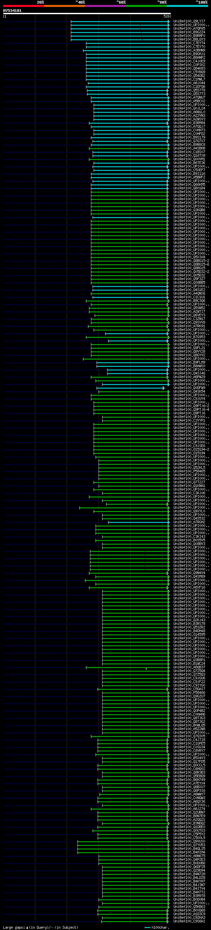Select hit label UniRef100_B8C3Q6
211x930 pixels.
[x=189, y=301]
